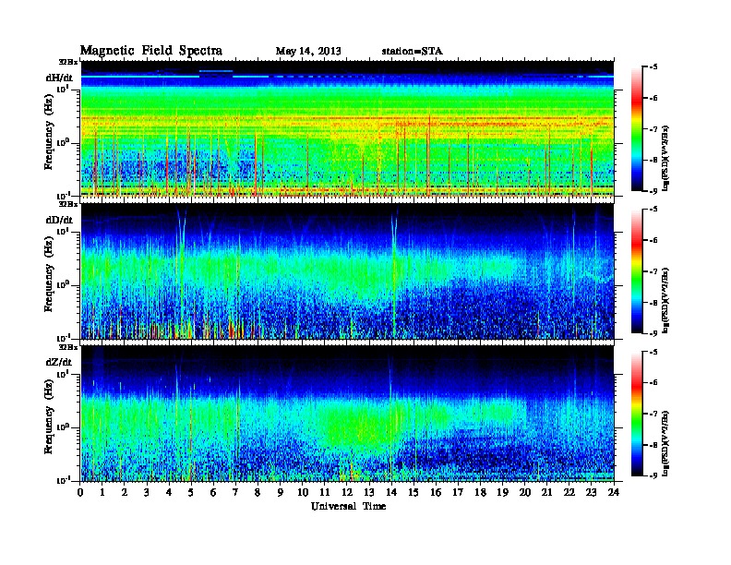731x565 pixels.
Task: Click the 'Universal Time' axis label
Action: coord(348,506)
